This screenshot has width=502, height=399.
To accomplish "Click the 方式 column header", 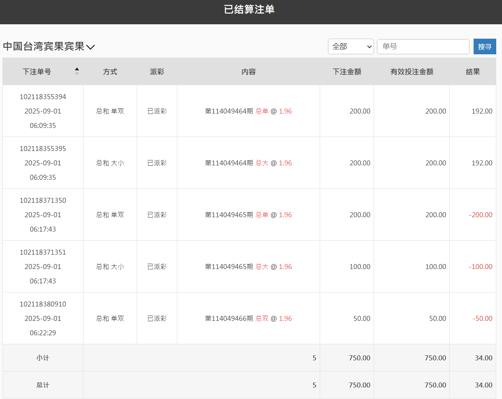I will (110, 71).
